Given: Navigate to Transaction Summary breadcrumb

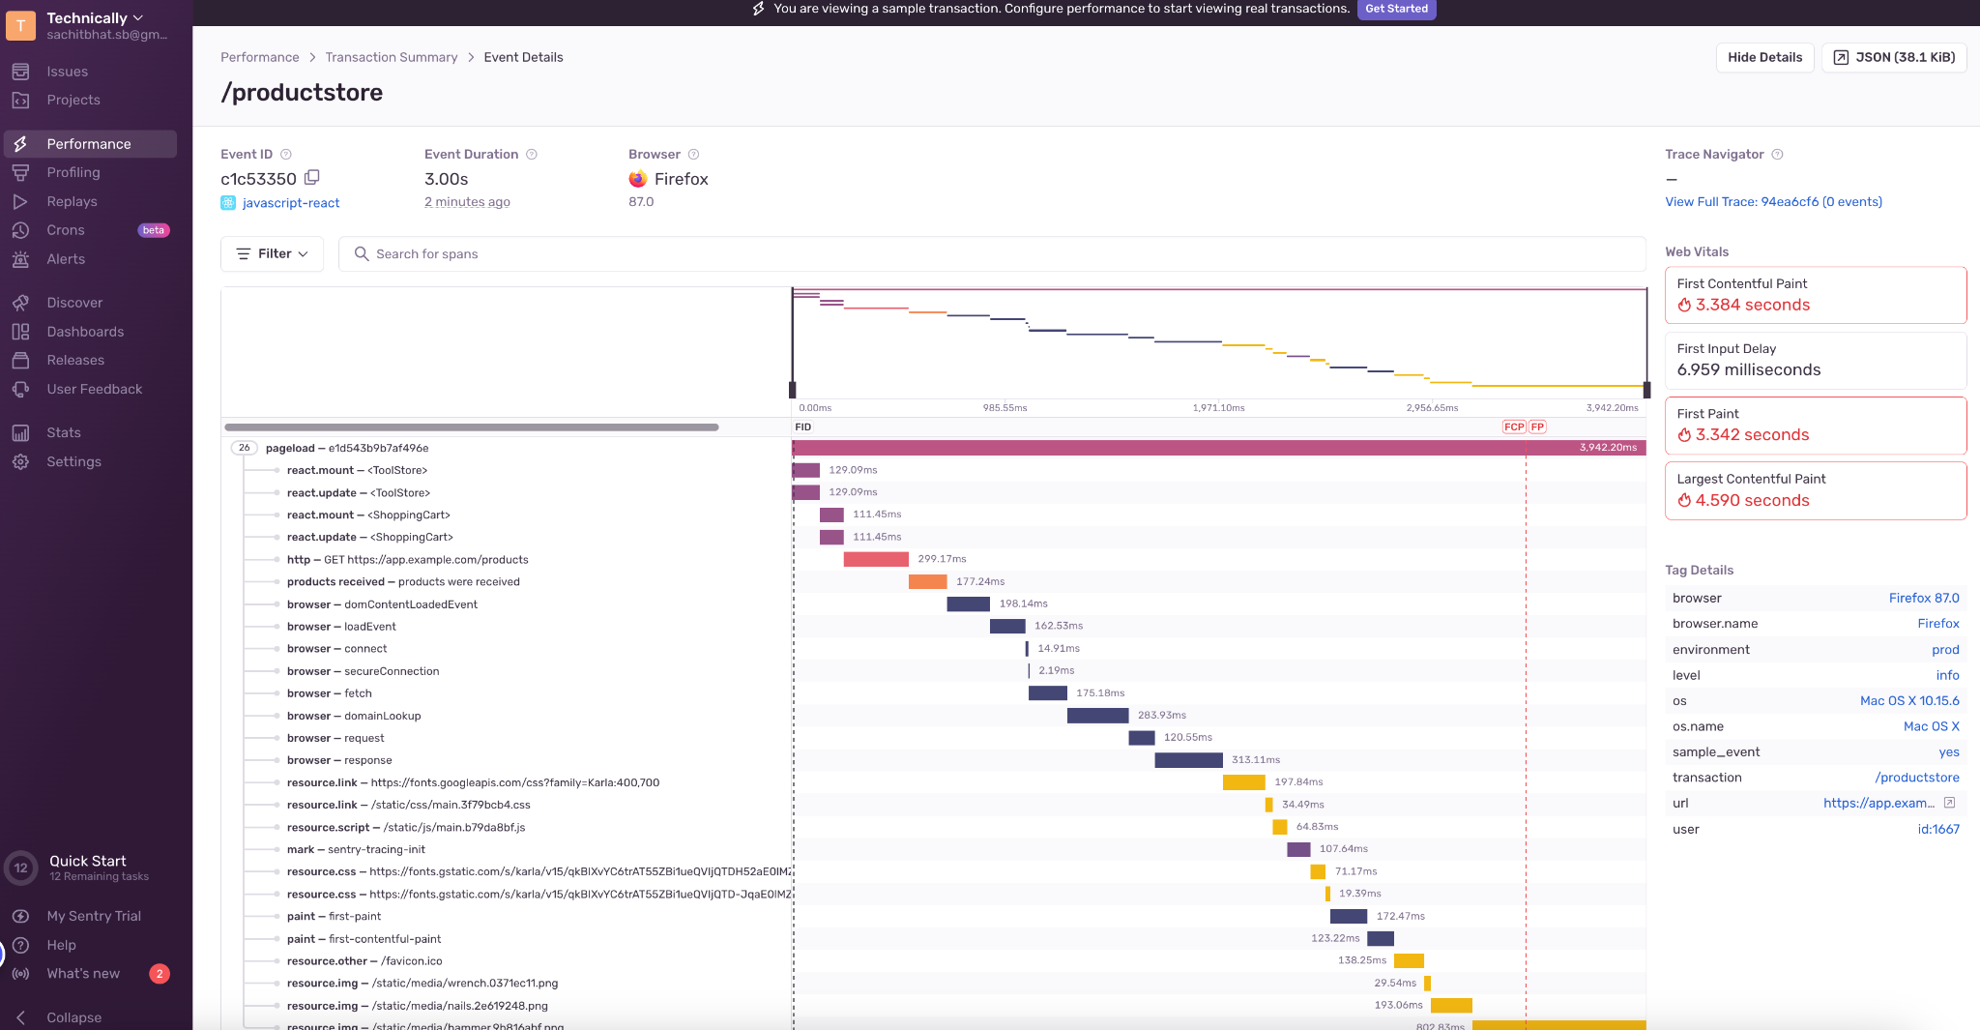Looking at the screenshot, I should [391, 57].
